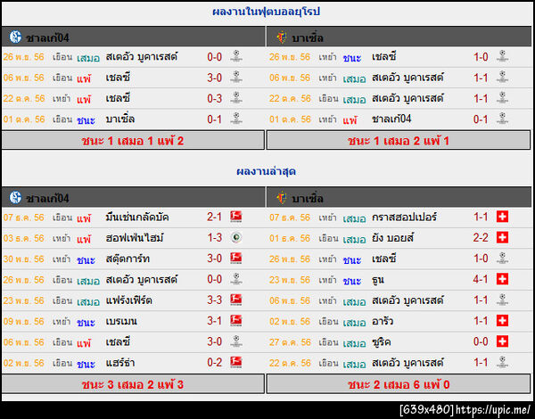Click the Bundesliga icon in the แฮร์ธ่า row

[x=235, y=362]
